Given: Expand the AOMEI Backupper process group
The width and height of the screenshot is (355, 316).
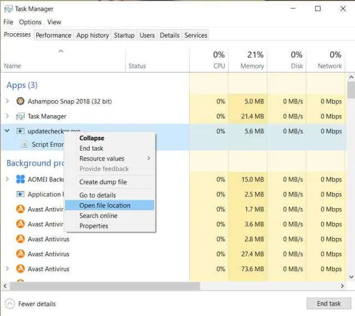Looking at the screenshot, I should pyautogui.click(x=7, y=179).
